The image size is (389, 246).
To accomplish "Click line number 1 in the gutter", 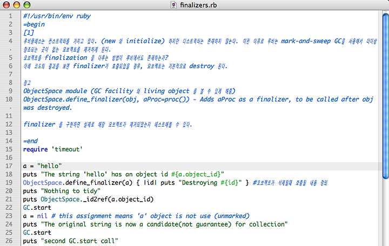I will (10, 16).
